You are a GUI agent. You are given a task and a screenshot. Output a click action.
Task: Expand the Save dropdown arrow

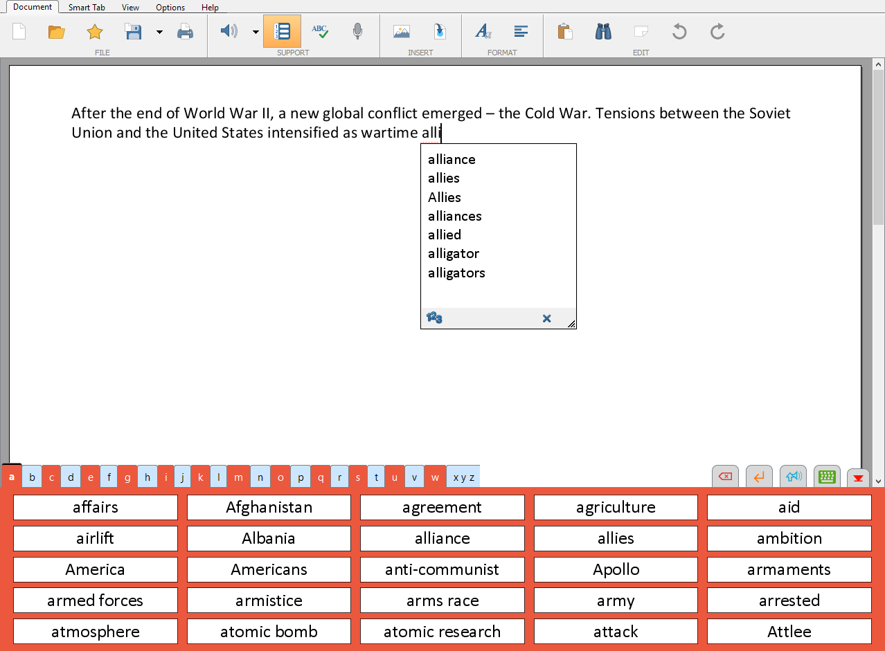point(159,32)
